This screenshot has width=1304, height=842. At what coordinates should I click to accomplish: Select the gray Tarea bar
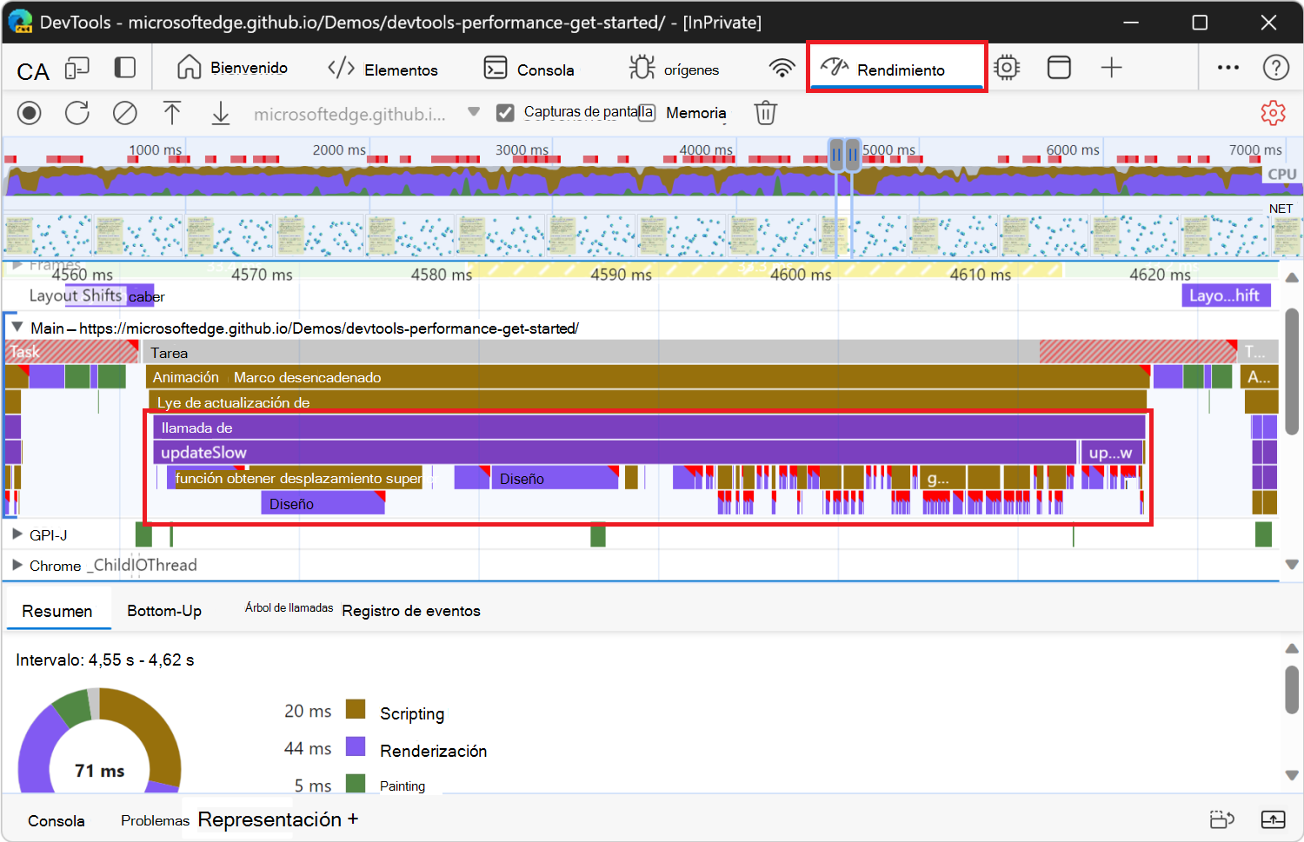tap(691, 352)
